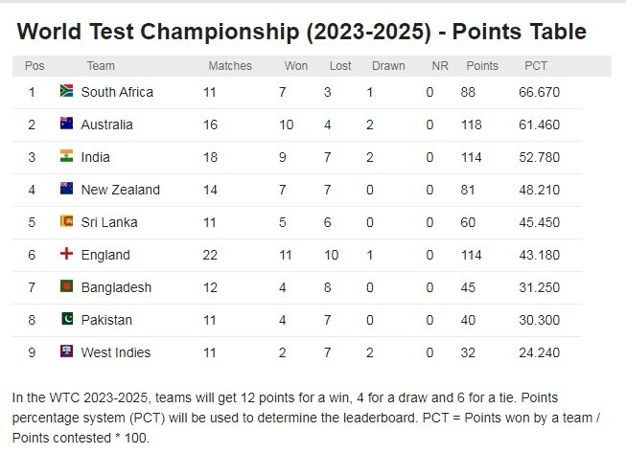The height and width of the screenshot is (476, 626).
Task: Click the India flag icon
Action: [x=66, y=156]
